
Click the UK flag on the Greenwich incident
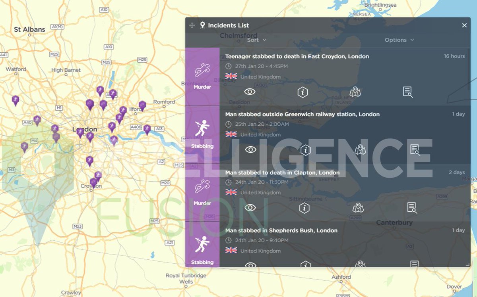coord(231,134)
